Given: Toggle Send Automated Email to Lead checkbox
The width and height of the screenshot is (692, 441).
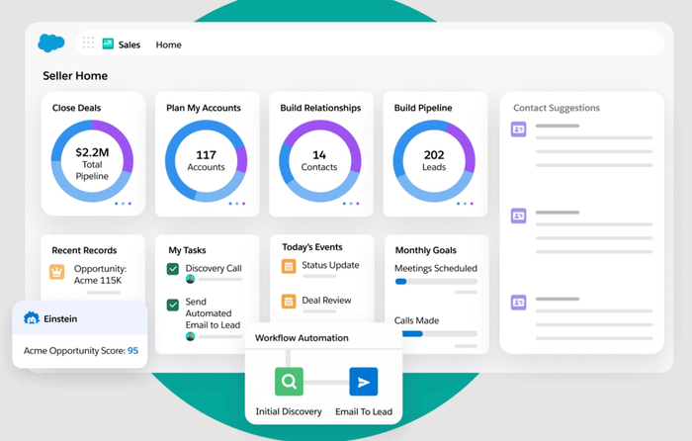Looking at the screenshot, I should click(173, 305).
